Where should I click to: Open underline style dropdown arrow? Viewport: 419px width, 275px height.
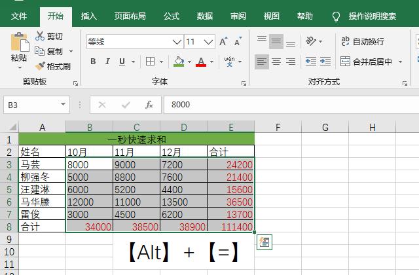133,62
